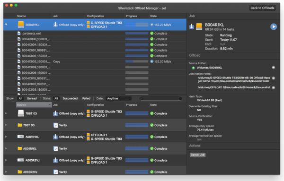Filter State by Failed

[x=86, y=98]
